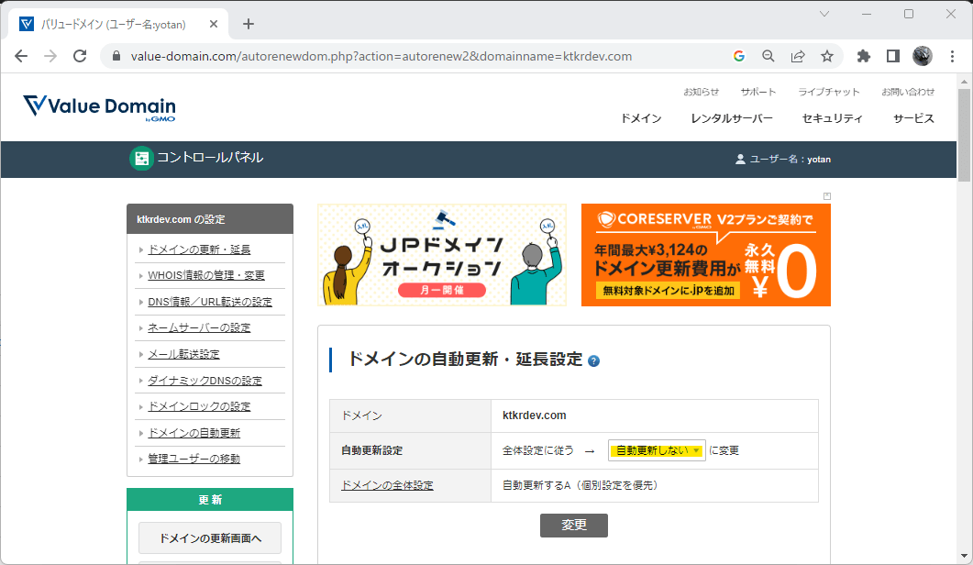This screenshot has height=565, width=973.
Task: Open a new browser tab
Action: click(249, 24)
